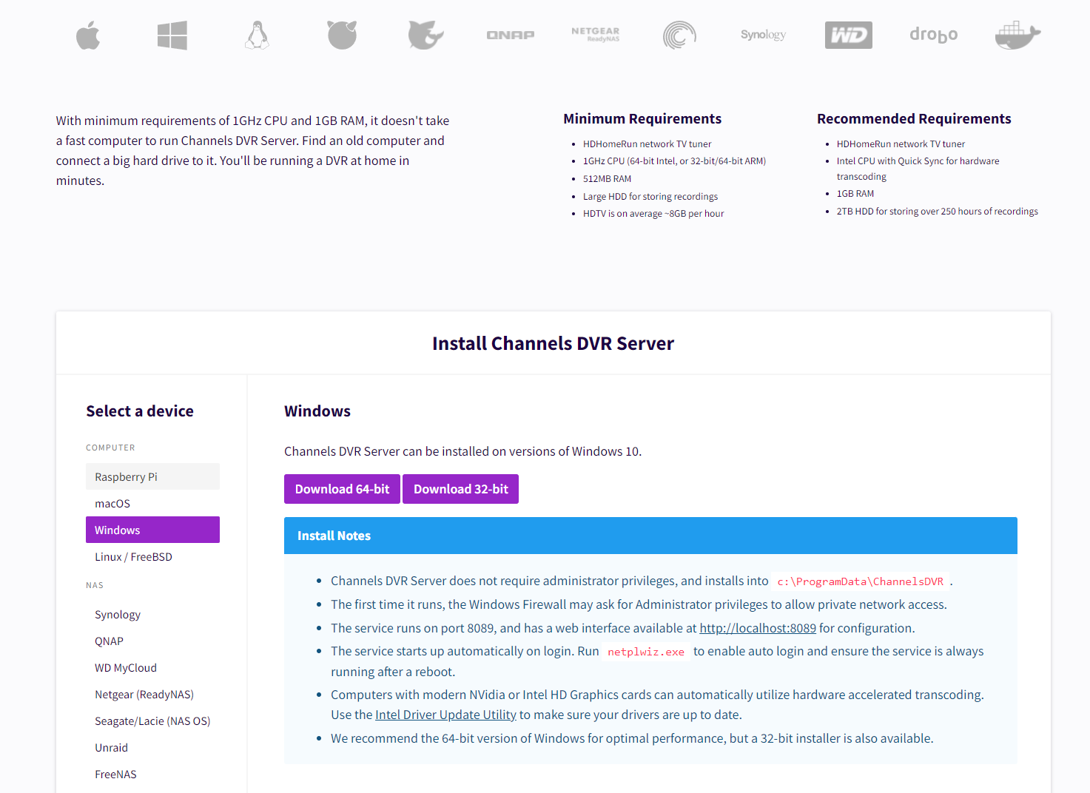Click the Netgear ReadyNAS logo
Image resolution: width=1090 pixels, height=793 pixels.
click(x=596, y=35)
